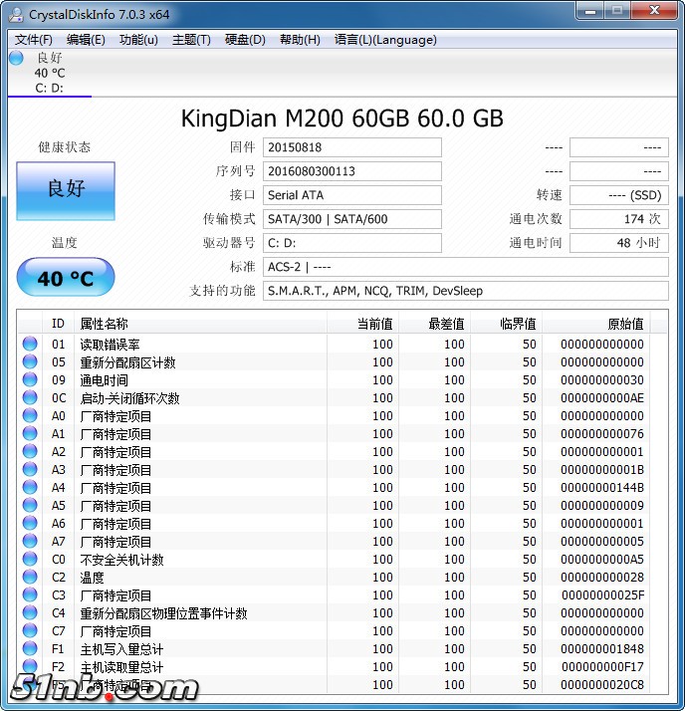Click the status orb for 不安全关机计数 row
This screenshot has height=711, width=685.
pyautogui.click(x=30, y=560)
